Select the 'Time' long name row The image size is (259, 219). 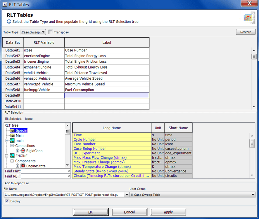point(112,135)
